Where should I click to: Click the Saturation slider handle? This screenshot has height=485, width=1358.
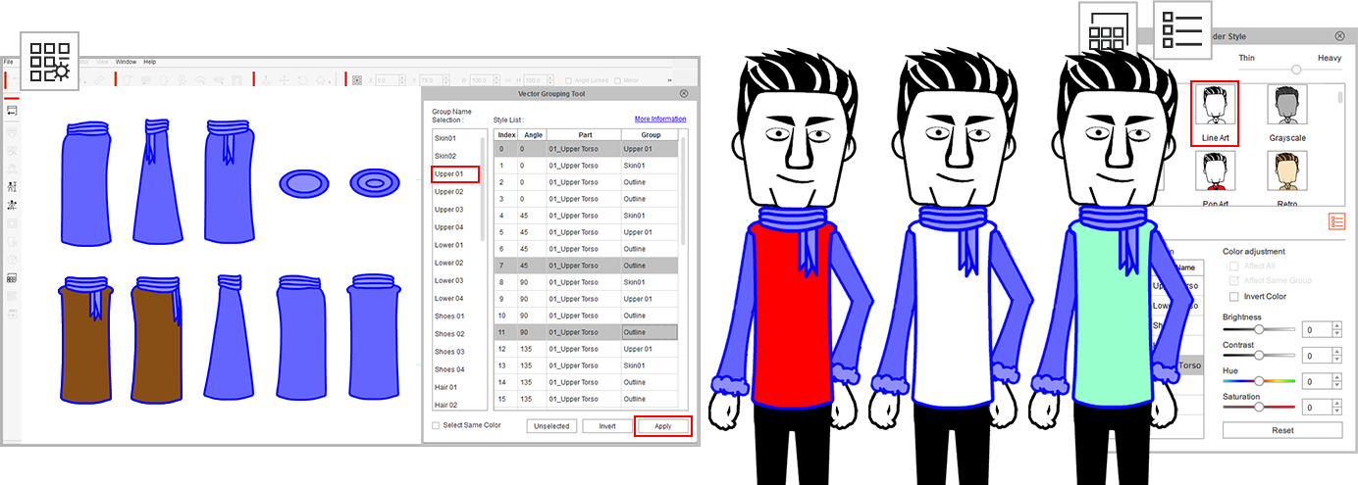[x=1257, y=407]
